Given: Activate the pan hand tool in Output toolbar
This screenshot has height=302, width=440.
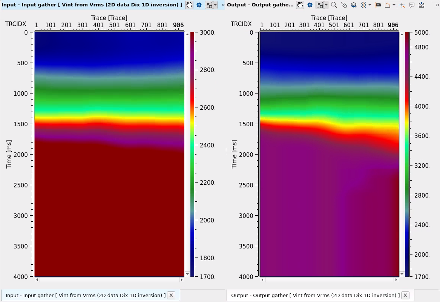Looking at the screenshot, I should click(300, 5).
